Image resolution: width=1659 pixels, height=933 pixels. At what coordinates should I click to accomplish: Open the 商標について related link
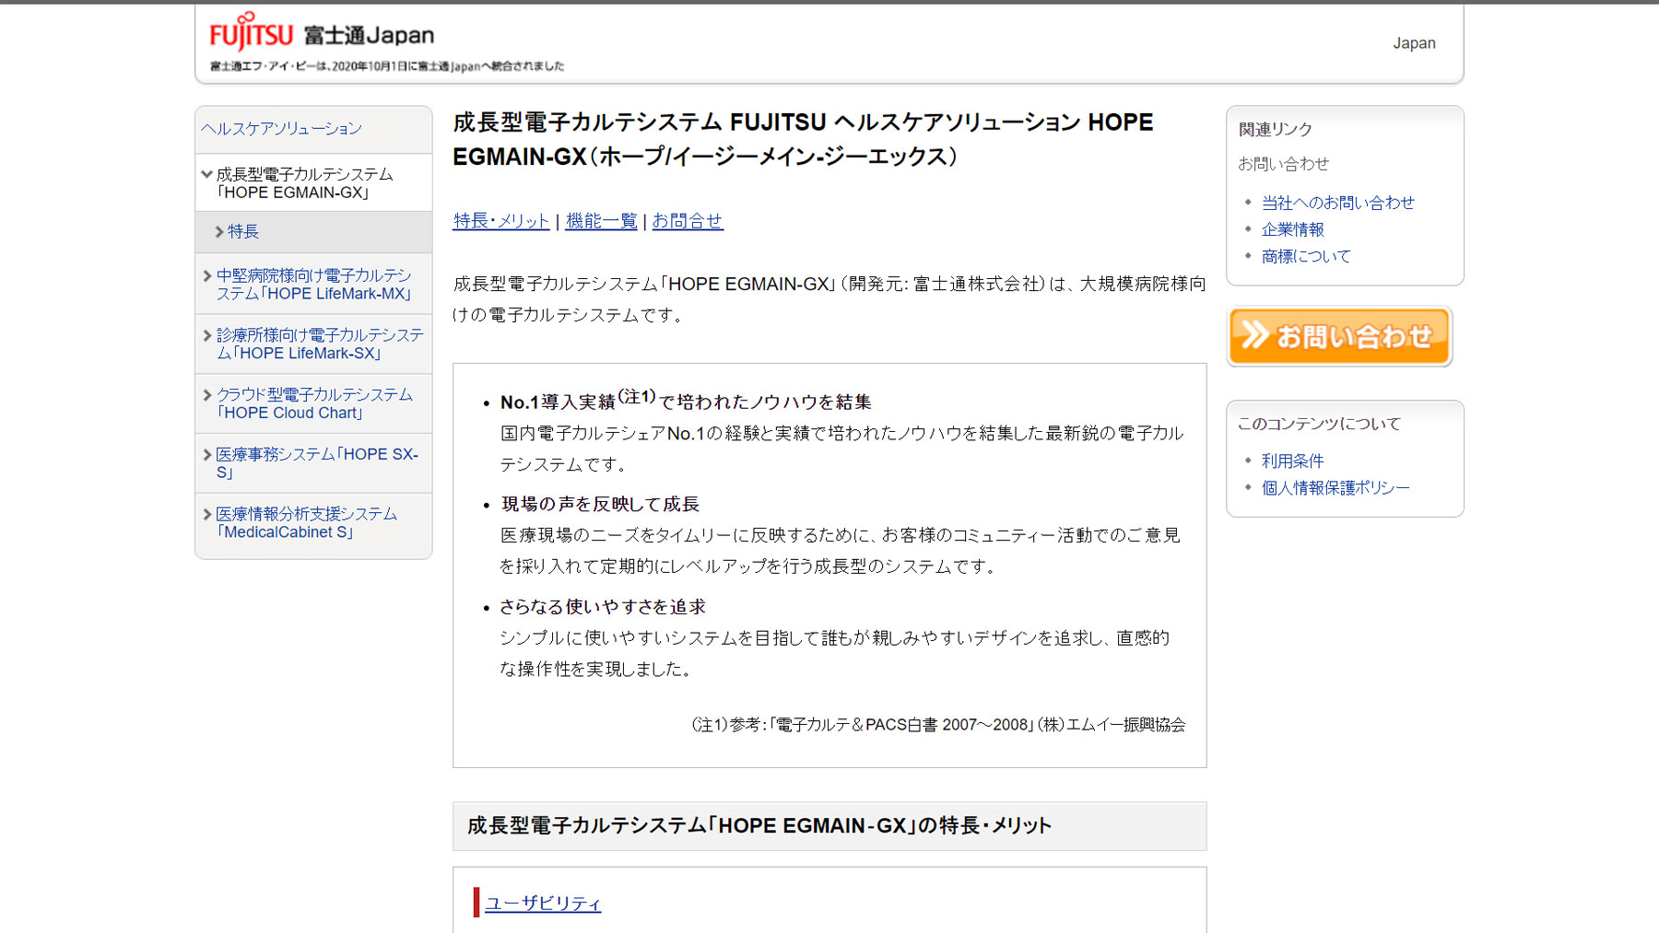tap(1306, 256)
